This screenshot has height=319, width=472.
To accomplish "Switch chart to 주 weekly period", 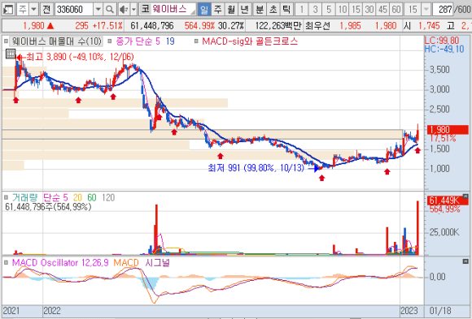I will [x=217, y=9].
